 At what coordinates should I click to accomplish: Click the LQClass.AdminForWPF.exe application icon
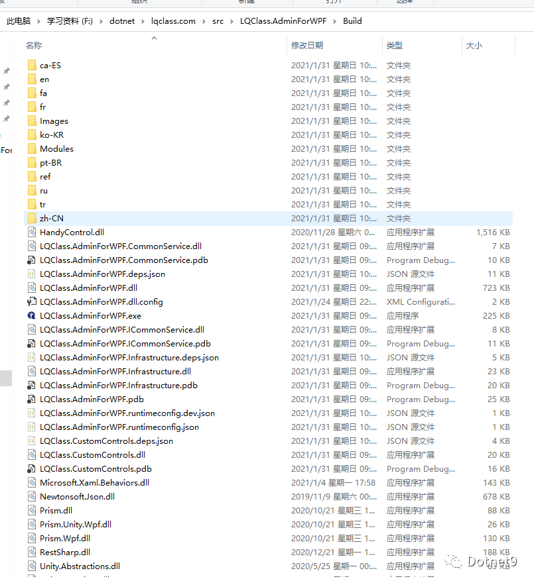[x=32, y=315]
